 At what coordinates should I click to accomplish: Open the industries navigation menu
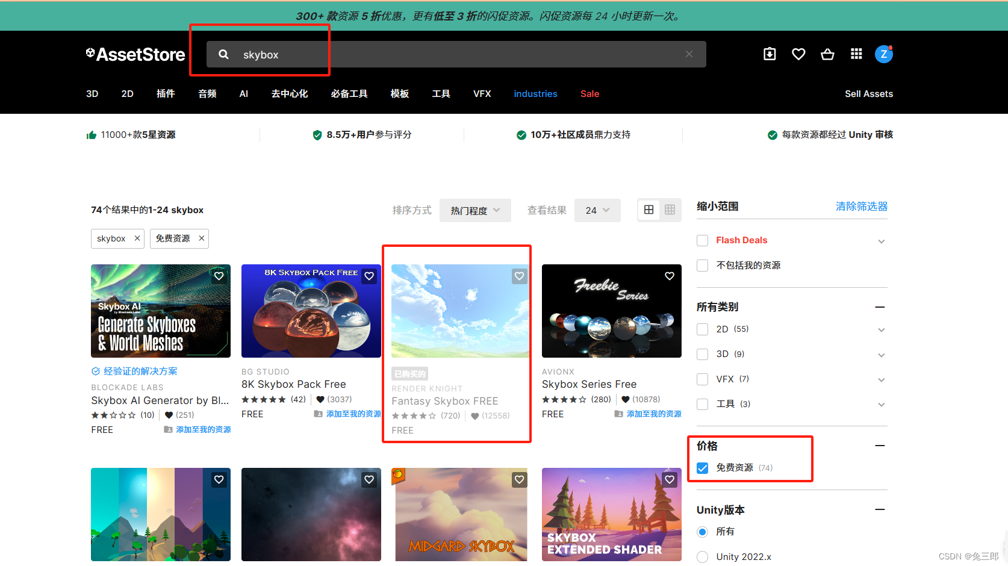click(535, 94)
